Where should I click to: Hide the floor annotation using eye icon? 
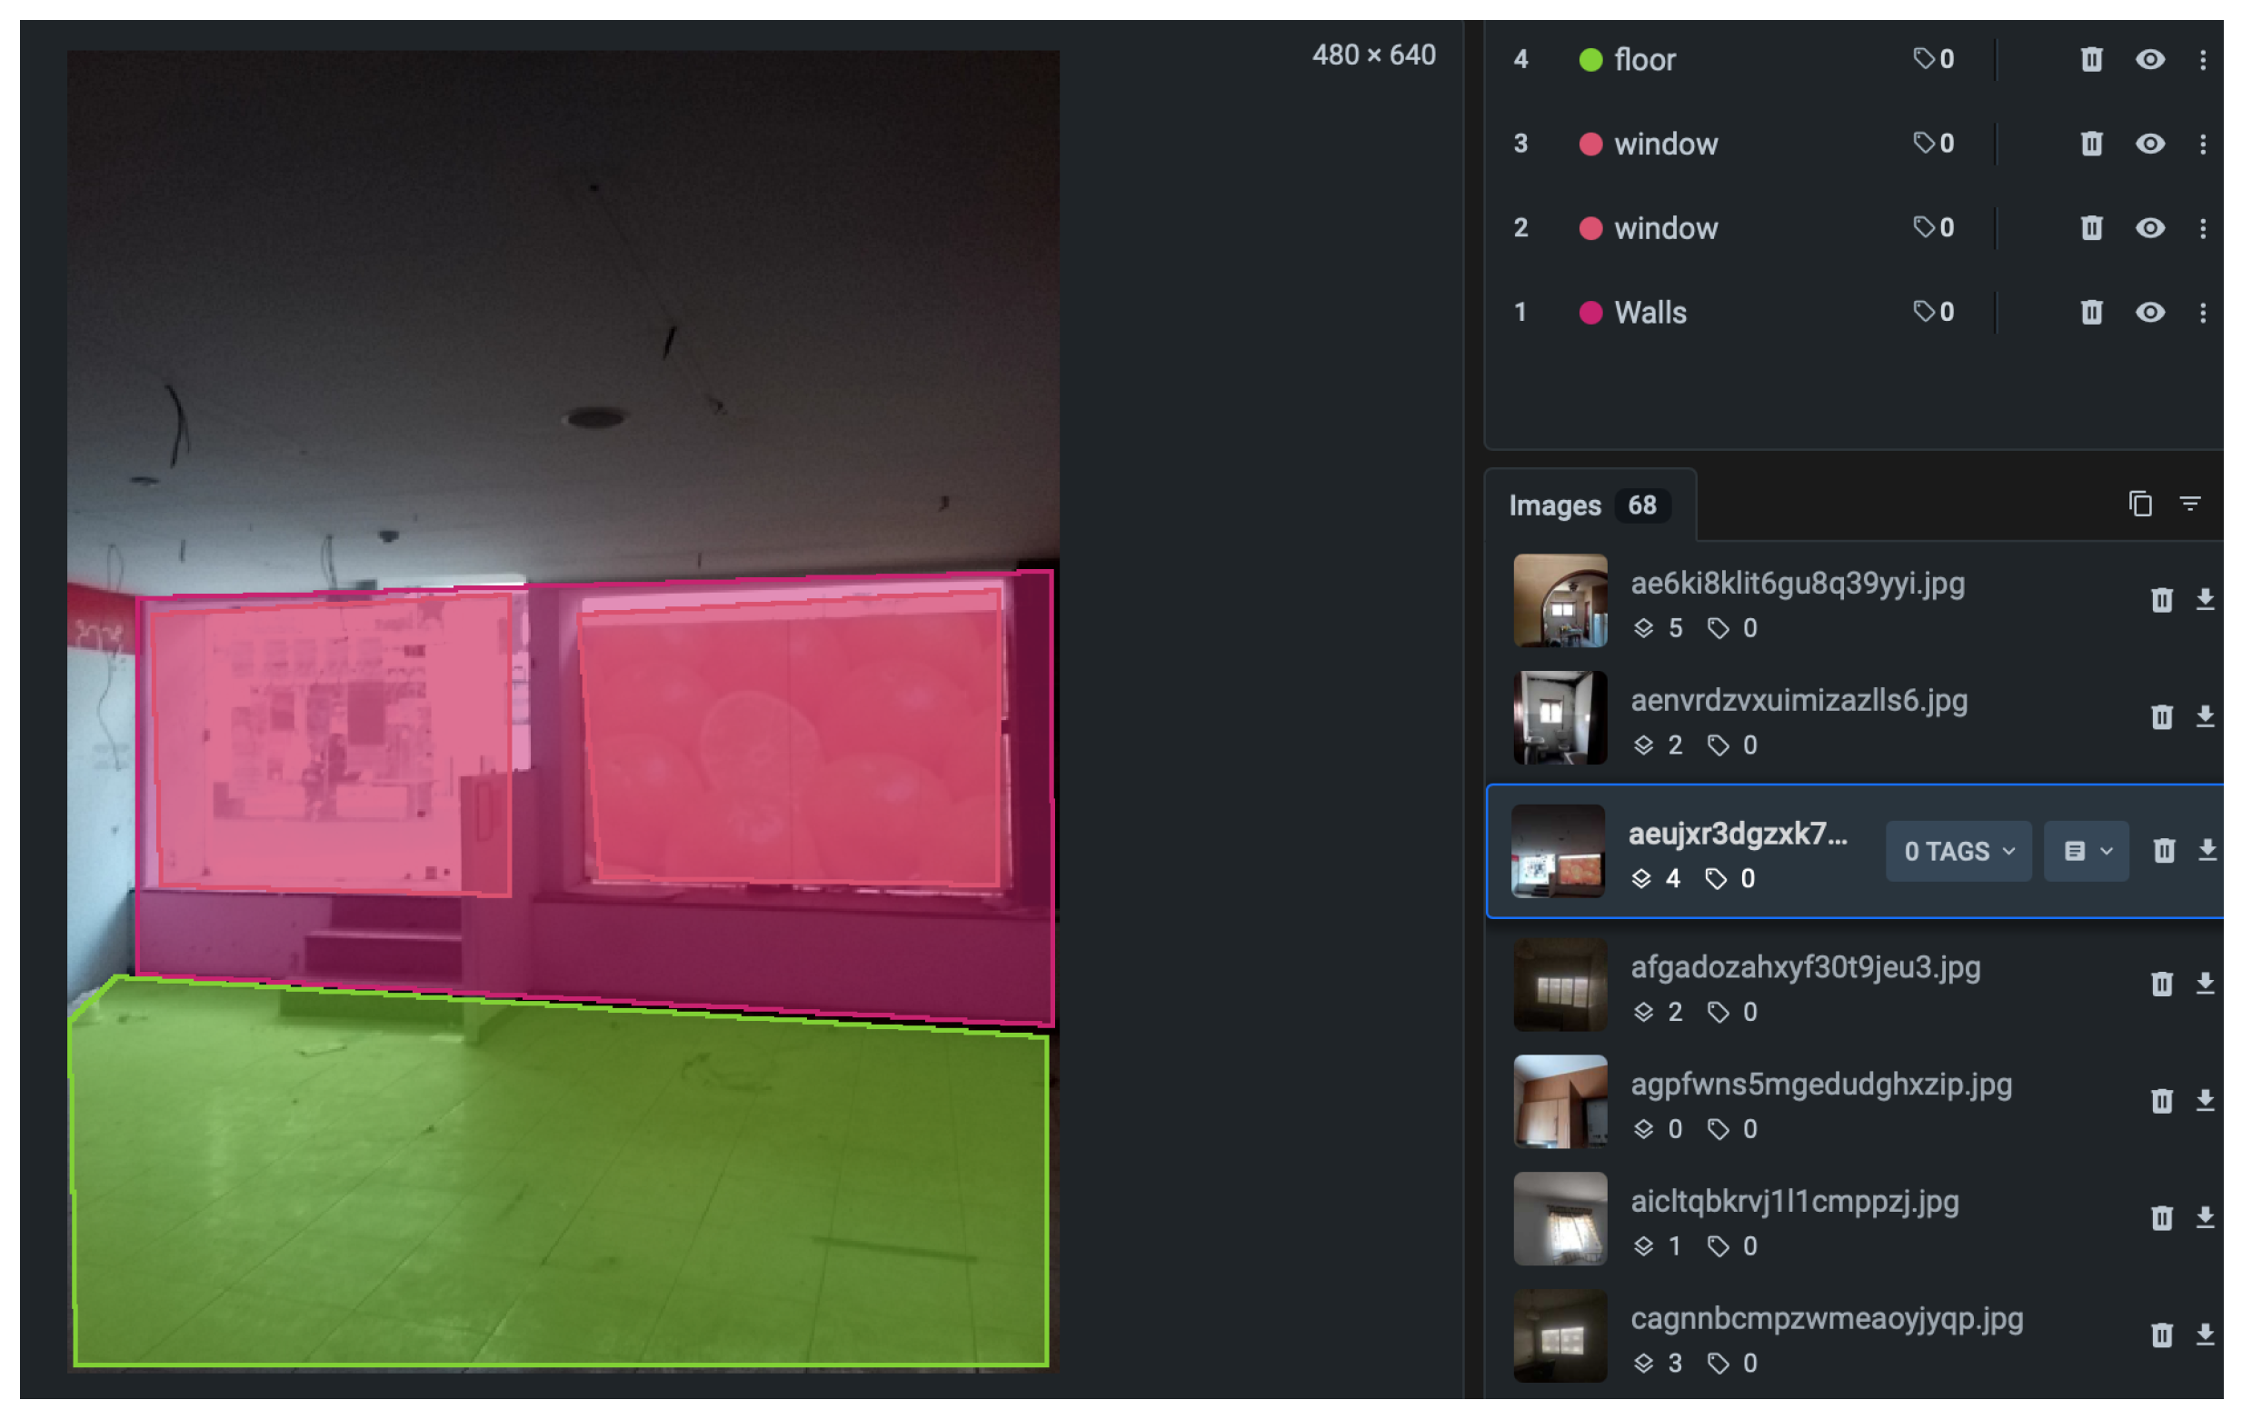(2150, 60)
